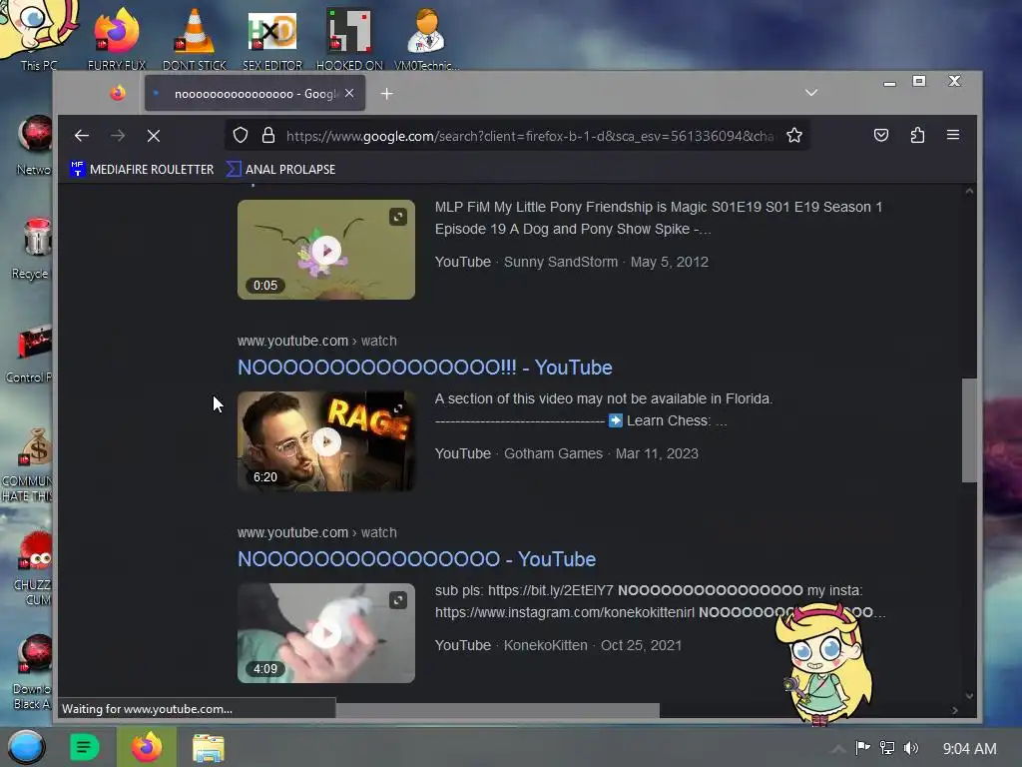Open VM0Technic desktop icon

[426, 38]
